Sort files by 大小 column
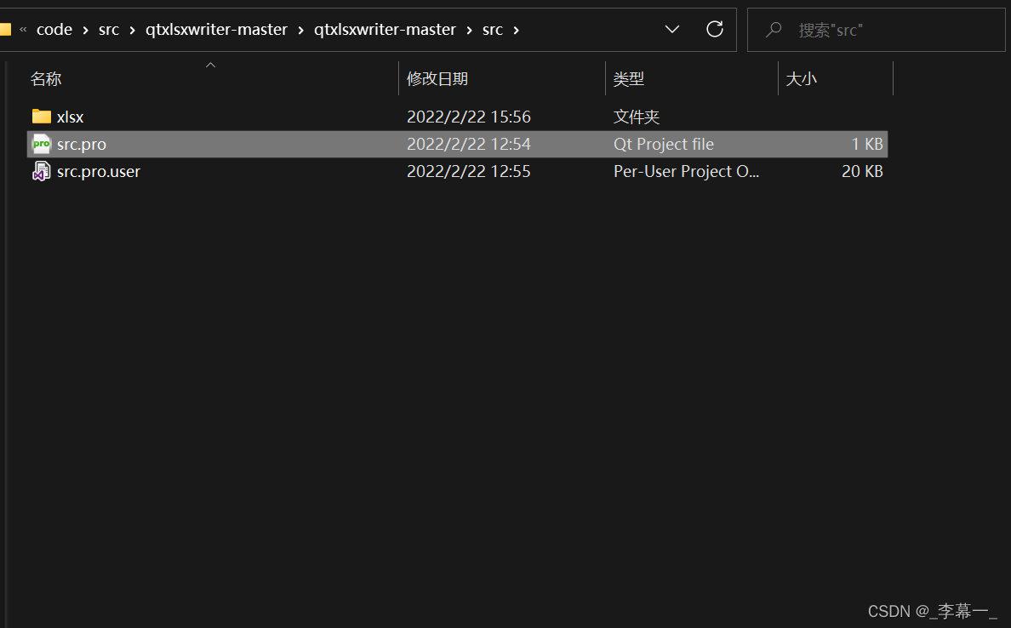 pyautogui.click(x=801, y=78)
